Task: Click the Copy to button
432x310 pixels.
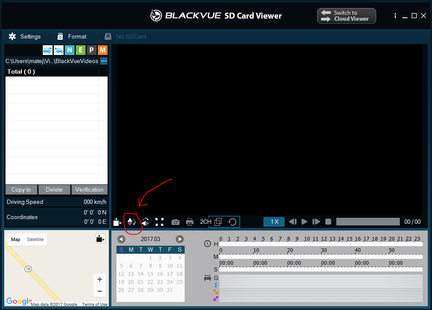Action: (21, 189)
